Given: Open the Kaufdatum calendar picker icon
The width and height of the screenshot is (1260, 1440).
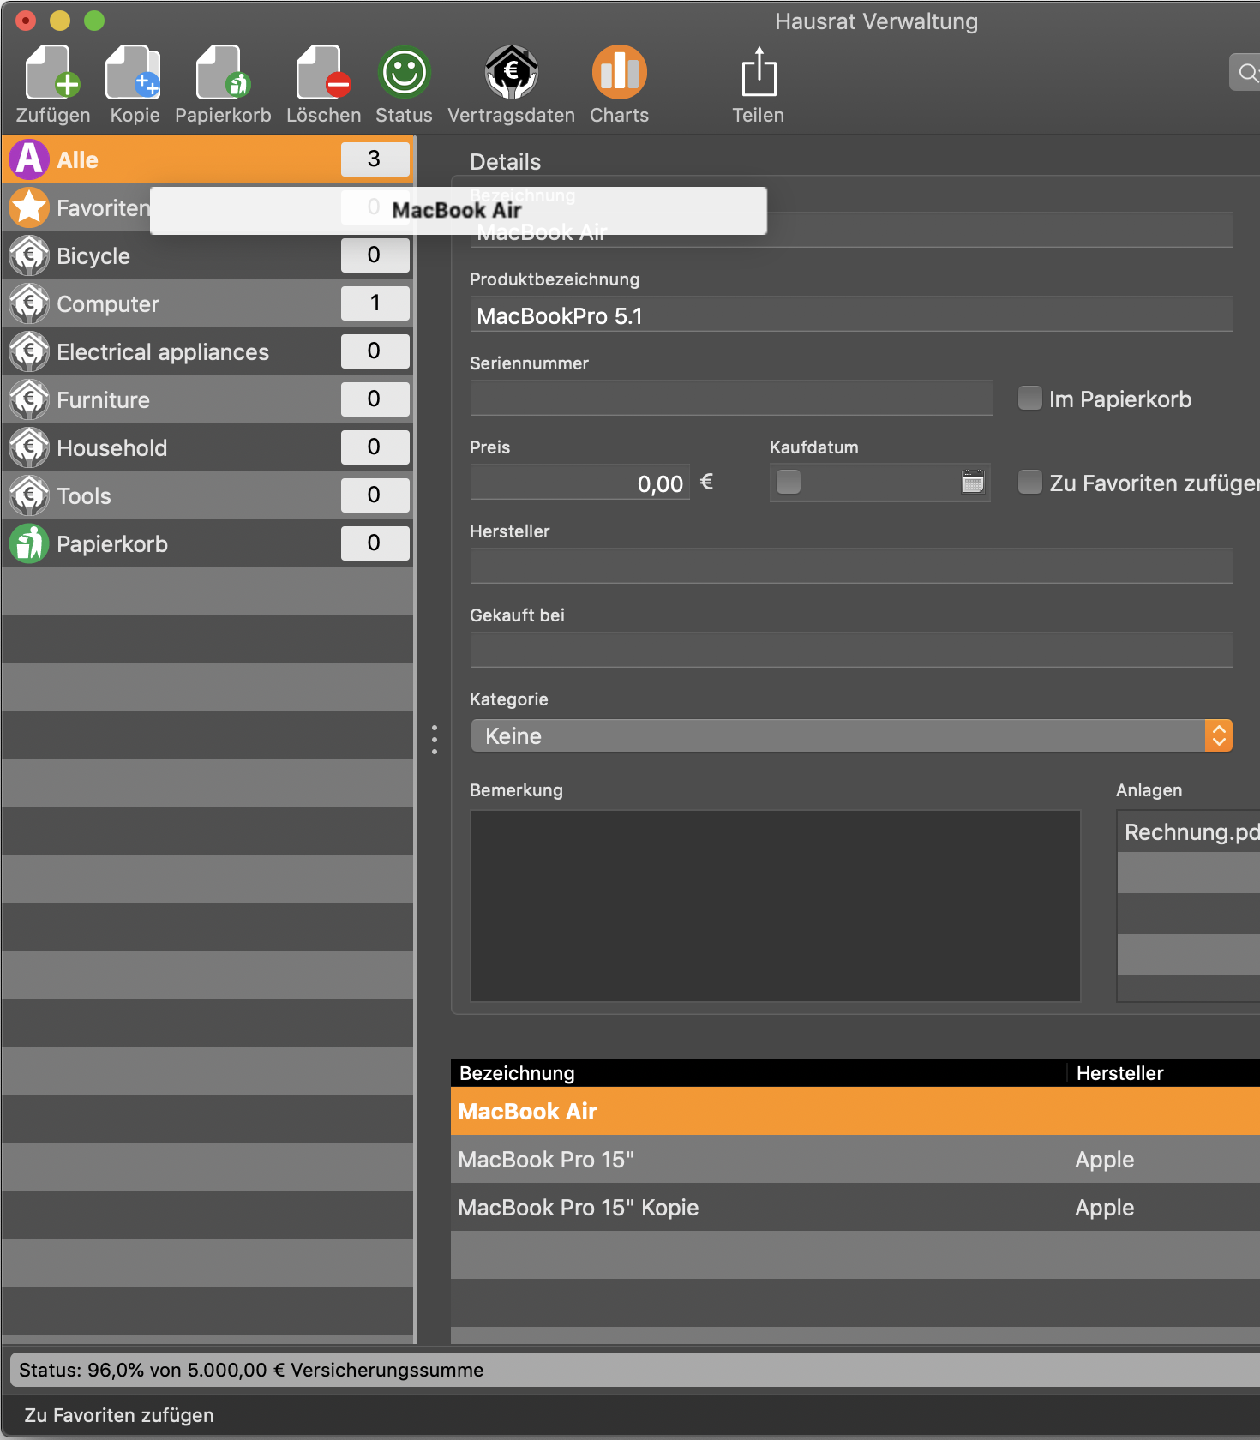Looking at the screenshot, I should click(973, 482).
